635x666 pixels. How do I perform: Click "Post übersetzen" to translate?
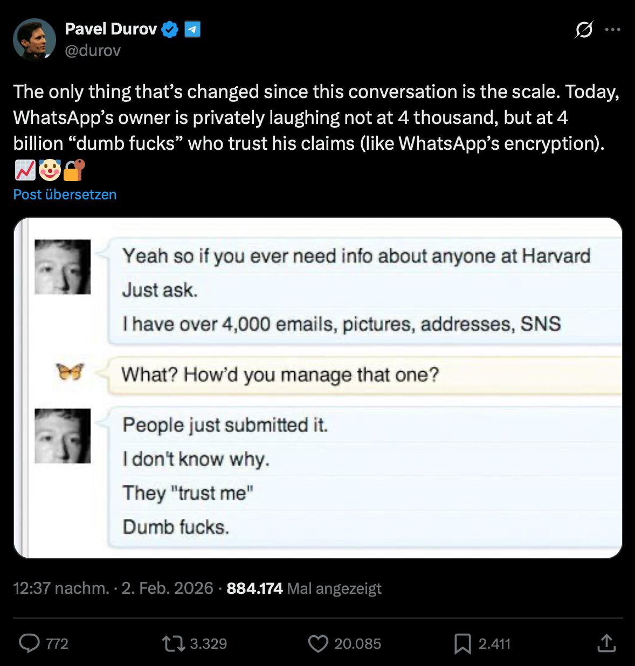(x=65, y=195)
